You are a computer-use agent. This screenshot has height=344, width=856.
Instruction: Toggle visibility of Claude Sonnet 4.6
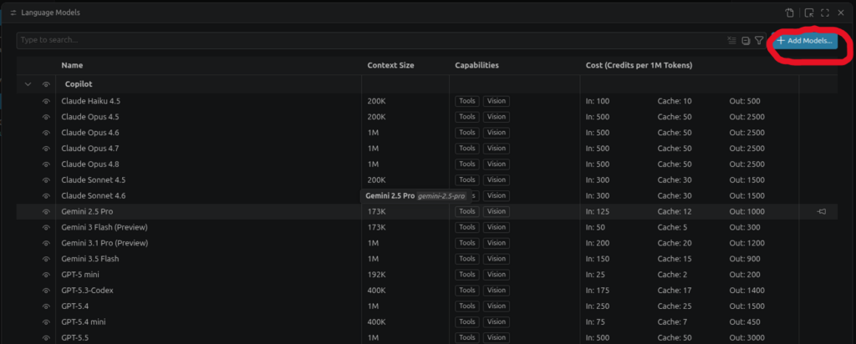tap(47, 195)
